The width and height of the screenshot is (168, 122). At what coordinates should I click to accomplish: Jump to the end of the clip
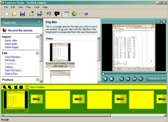141,79
